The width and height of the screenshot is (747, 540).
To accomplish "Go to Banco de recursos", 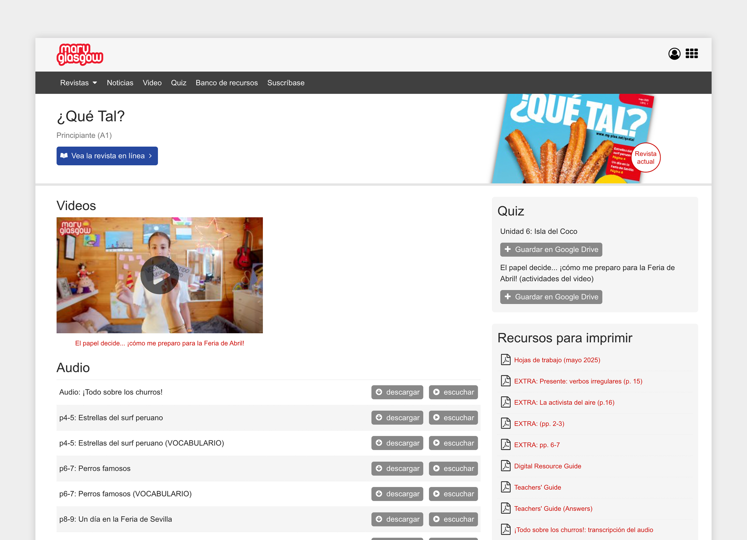I will 227,83.
